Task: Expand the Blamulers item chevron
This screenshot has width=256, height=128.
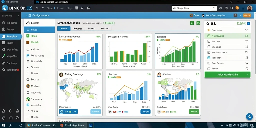Action: pos(52,99)
